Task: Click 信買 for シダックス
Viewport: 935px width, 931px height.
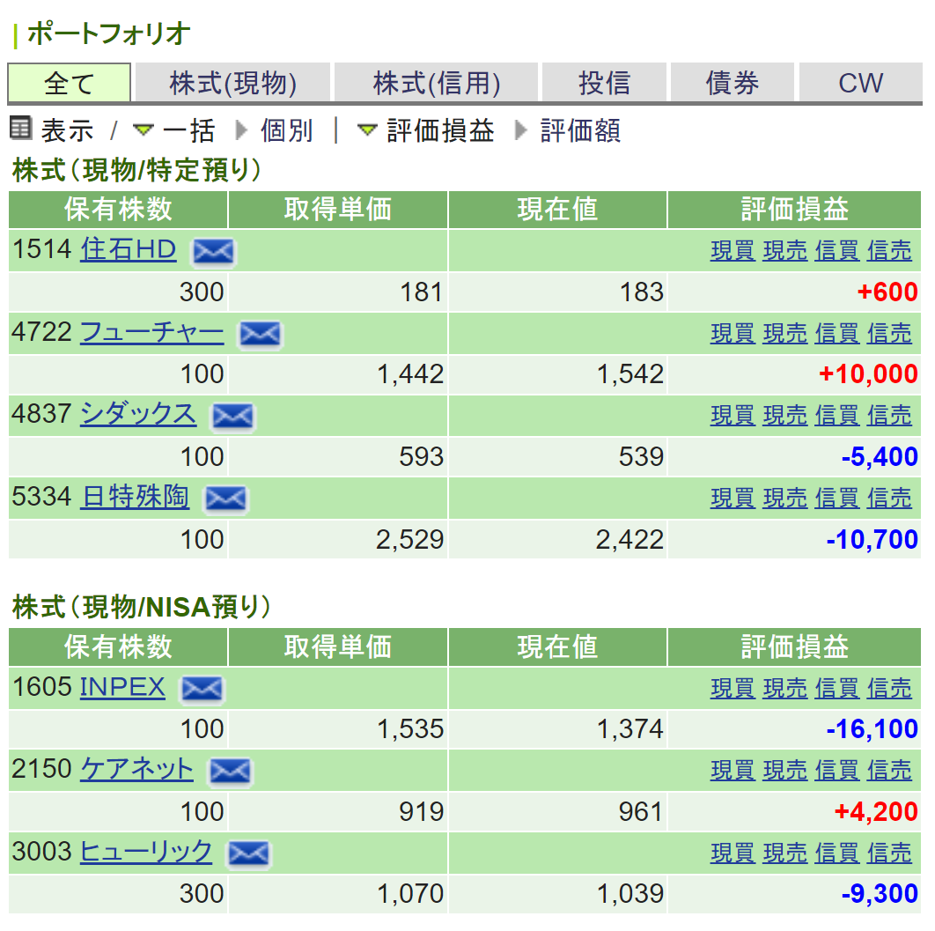Action: [837, 415]
